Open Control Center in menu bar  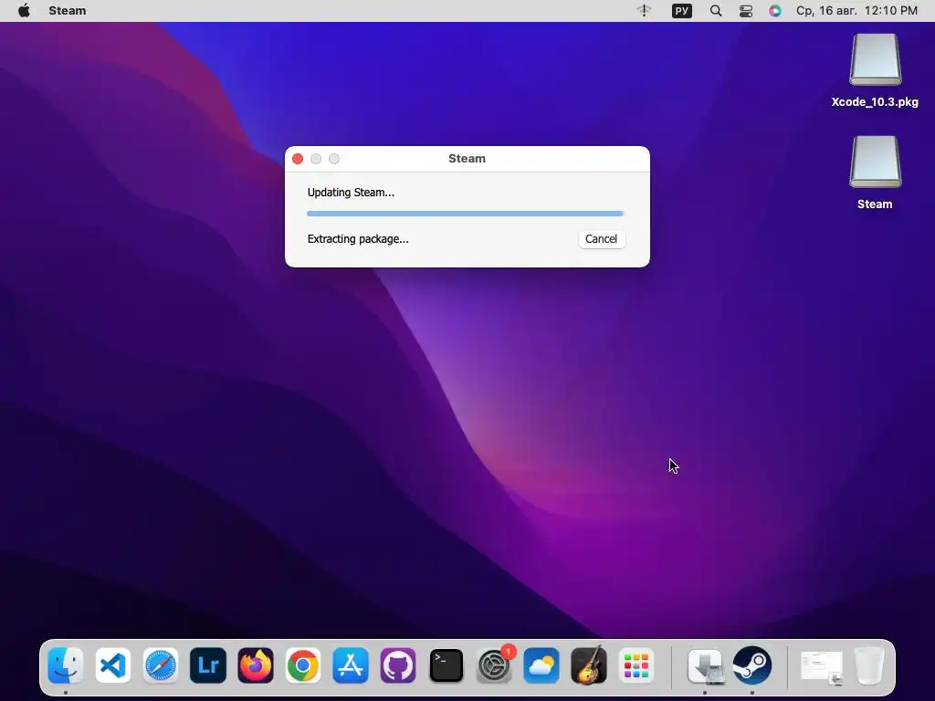pyautogui.click(x=745, y=11)
